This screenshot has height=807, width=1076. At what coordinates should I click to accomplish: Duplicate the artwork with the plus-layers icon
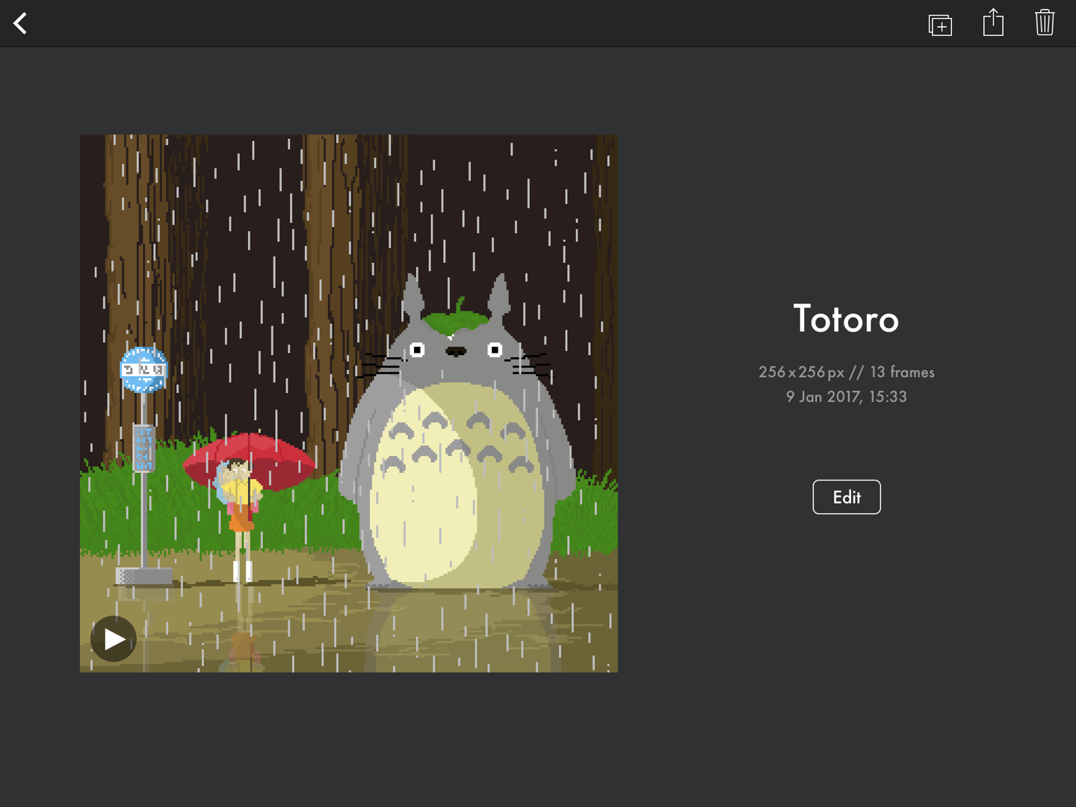click(940, 25)
